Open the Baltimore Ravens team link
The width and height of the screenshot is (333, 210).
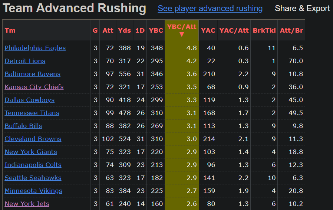(33, 74)
